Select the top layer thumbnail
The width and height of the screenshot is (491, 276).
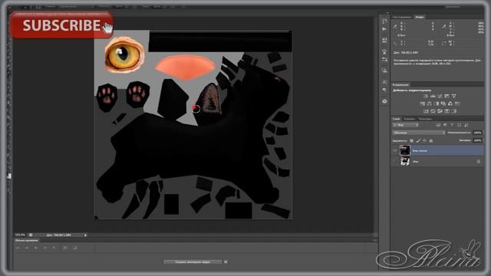(x=404, y=150)
